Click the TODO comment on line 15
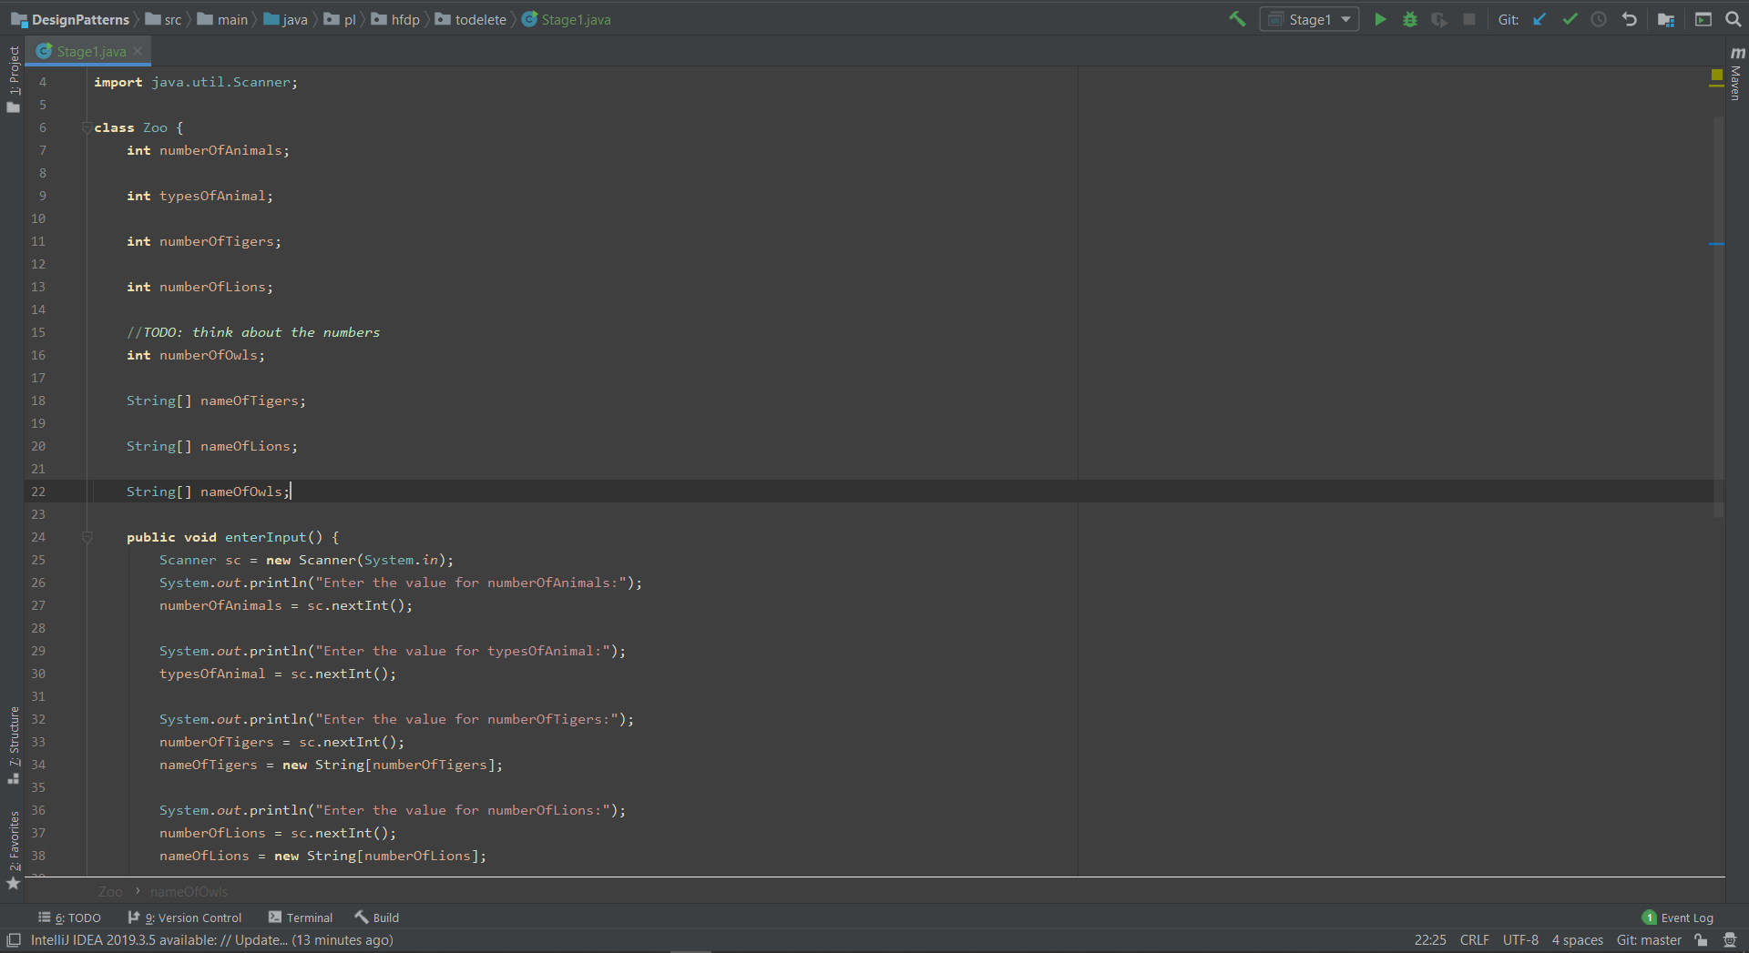This screenshot has height=953, width=1749. click(x=253, y=332)
